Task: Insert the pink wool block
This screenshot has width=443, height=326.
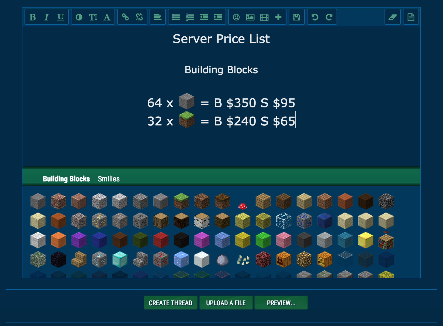Action: (x=284, y=240)
